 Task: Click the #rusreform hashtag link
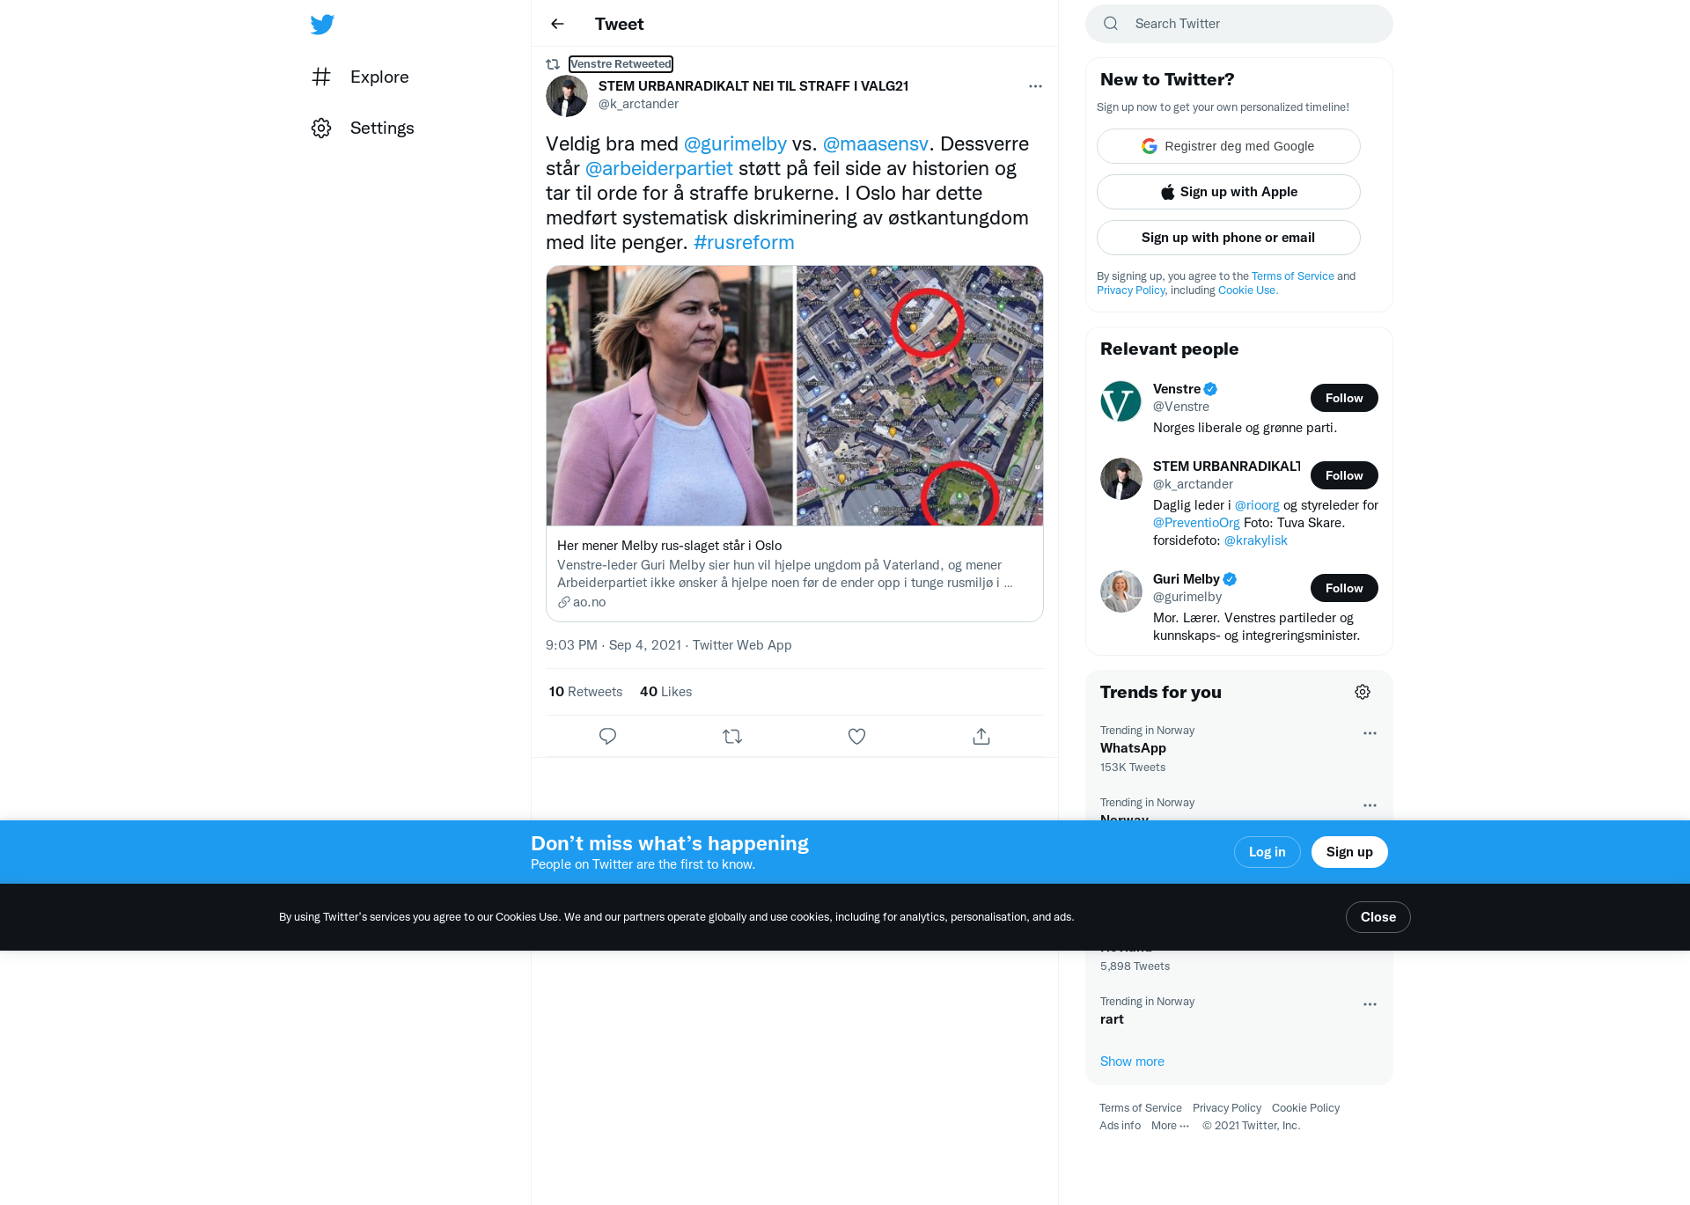(x=744, y=242)
